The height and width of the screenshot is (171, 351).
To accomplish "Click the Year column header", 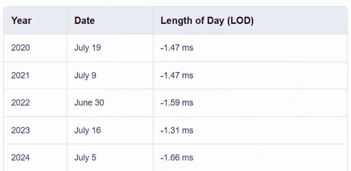I will [35, 20].
